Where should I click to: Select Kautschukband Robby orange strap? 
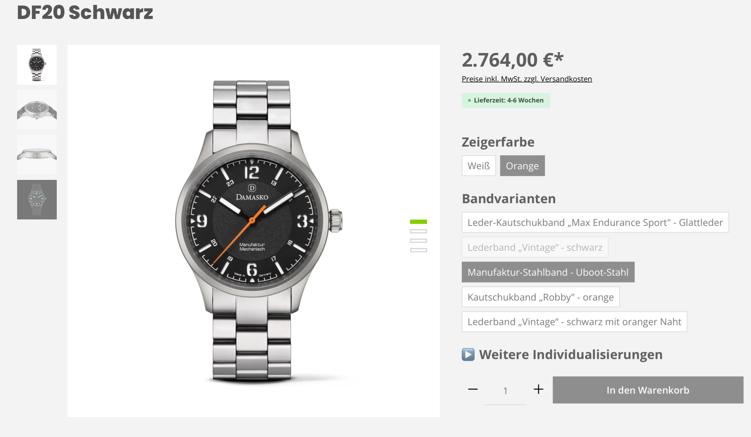[540, 297]
